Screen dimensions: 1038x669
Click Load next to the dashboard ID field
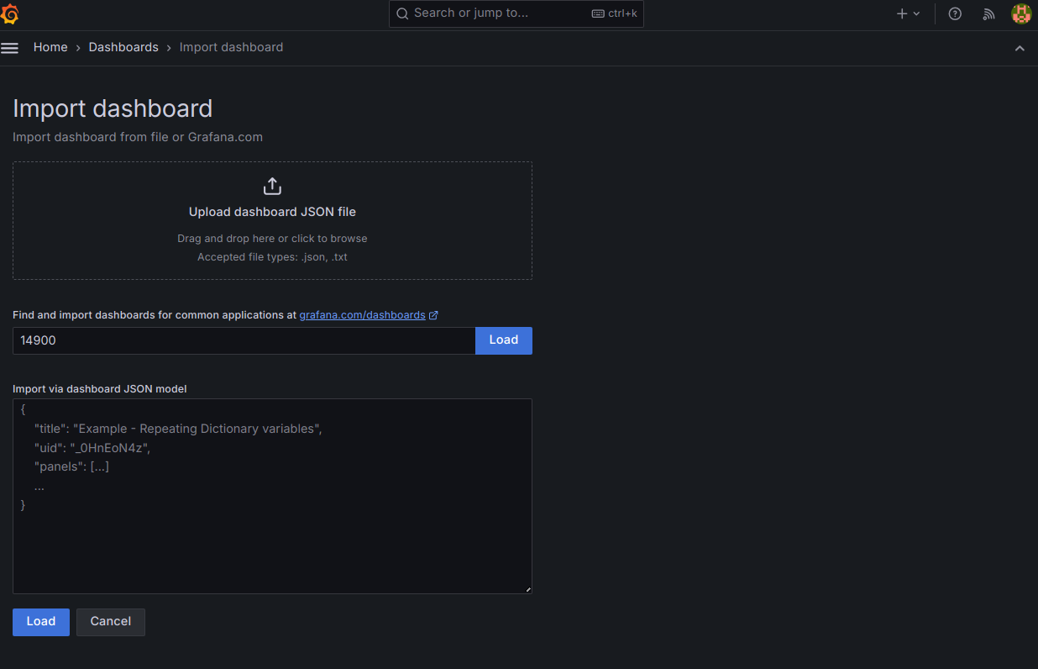click(x=503, y=340)
